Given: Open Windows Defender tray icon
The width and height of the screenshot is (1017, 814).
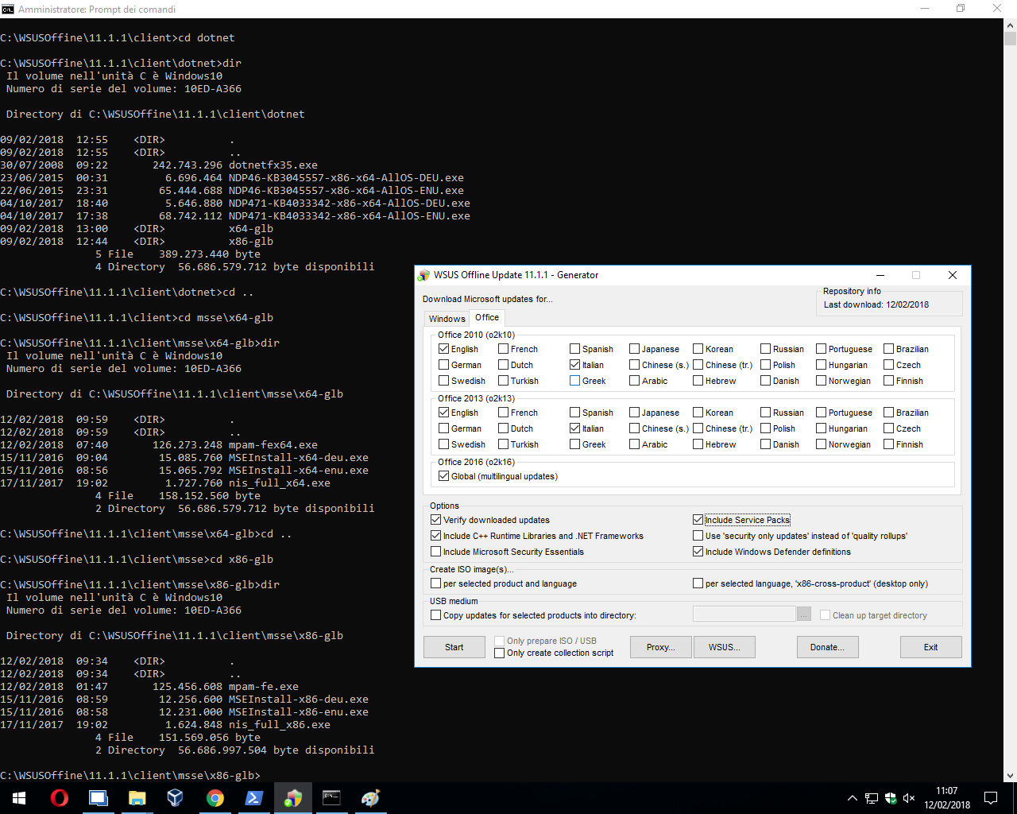Looking at the screenshot, I should [891, 798].
